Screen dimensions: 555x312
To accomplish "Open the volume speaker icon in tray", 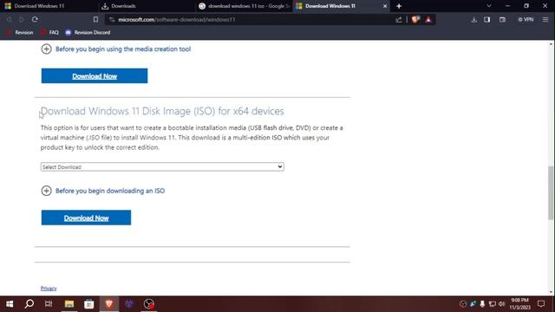I will click(x=501, y=304).
